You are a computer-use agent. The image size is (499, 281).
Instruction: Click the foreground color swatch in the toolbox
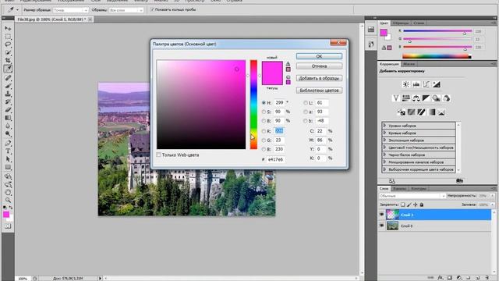(6, 215)
